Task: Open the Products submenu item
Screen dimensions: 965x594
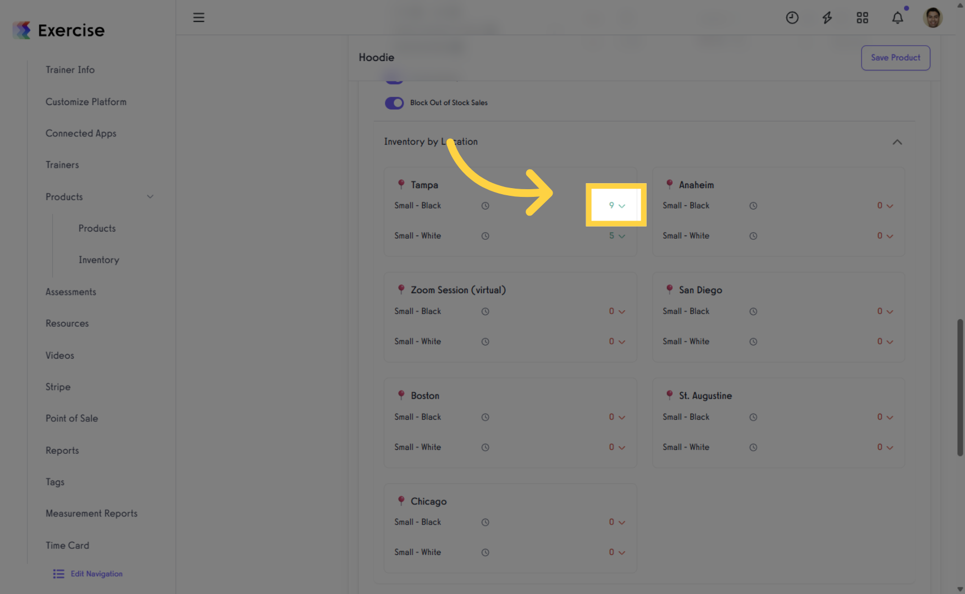Action: coord(97,228)
